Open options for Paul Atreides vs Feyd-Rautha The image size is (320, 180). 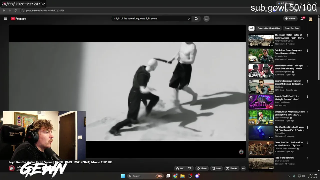307,143
